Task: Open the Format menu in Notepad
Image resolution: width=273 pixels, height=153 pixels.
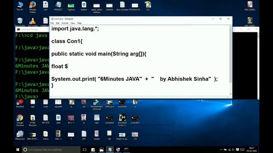Action: pyautogui.click(x=65, y=23)
